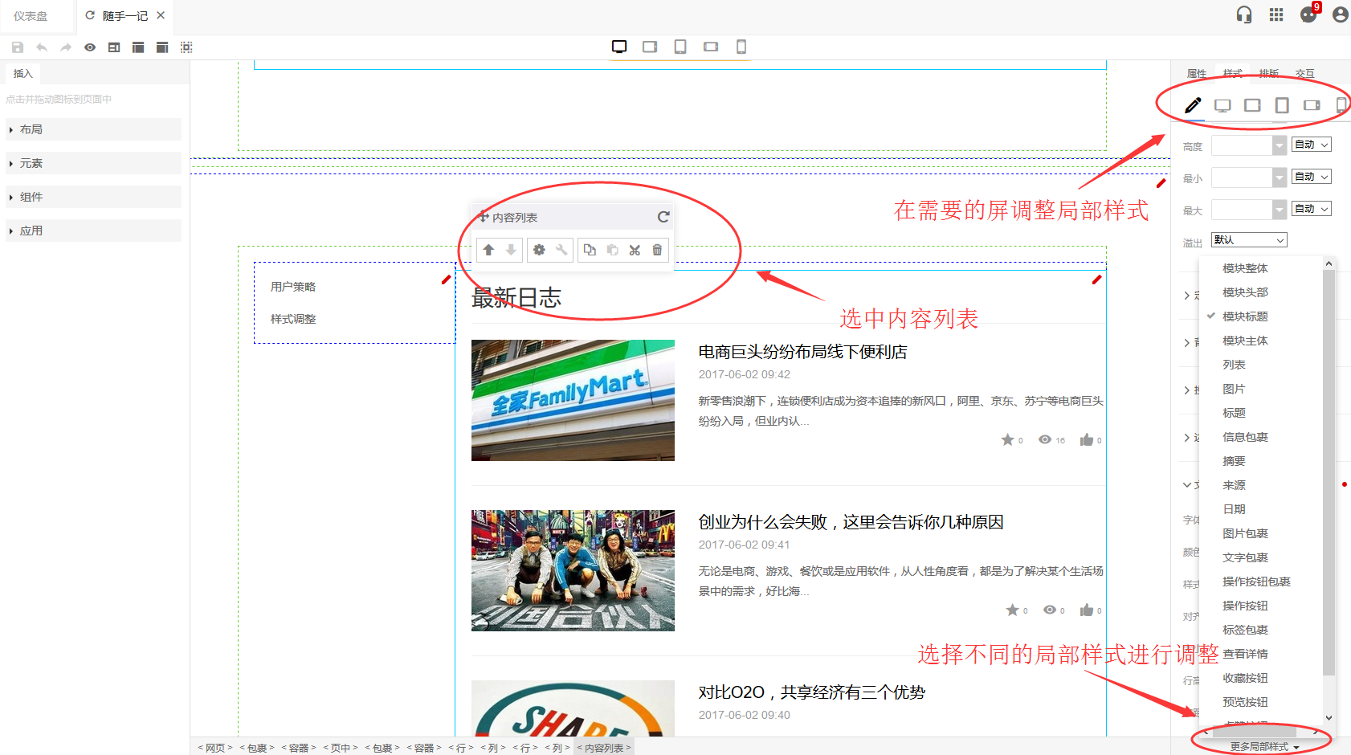The height and width of the screenshot is (755, 1351).
Task: Switch canvas to desktop monitor view
Action: pyautogui.click(x=619, y=47)
